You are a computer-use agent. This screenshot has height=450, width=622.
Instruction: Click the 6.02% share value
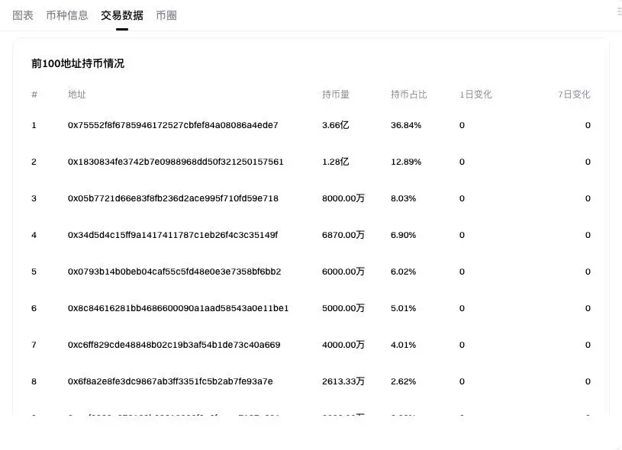[404, 272]
